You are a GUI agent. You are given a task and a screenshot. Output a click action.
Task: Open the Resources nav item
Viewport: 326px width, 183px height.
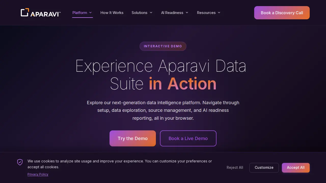pyautogui.click(x=206, y=12)
